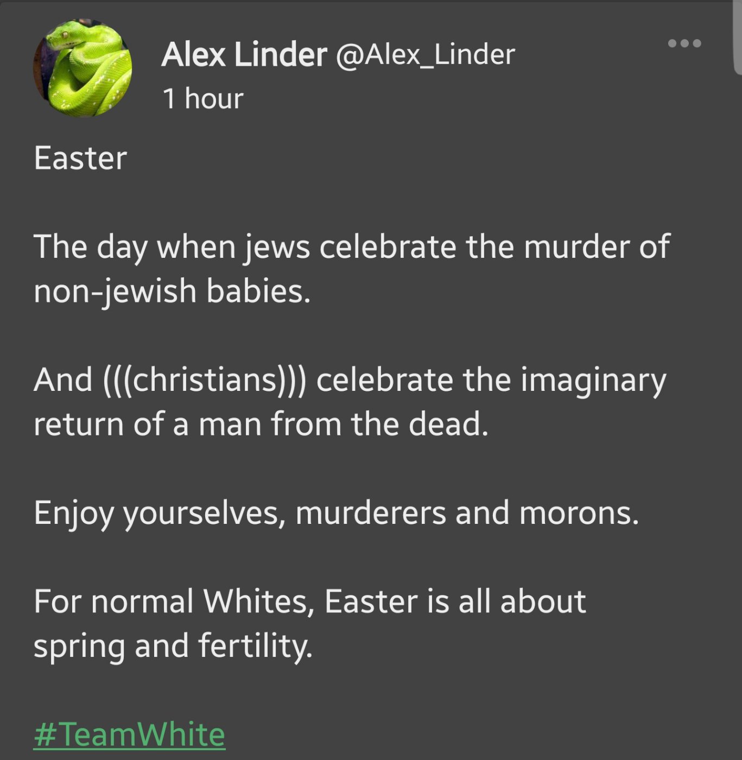The height and width of the screenshot is (760, 742).
Task: Click the green snake profile picture
Action: point(83,68)
